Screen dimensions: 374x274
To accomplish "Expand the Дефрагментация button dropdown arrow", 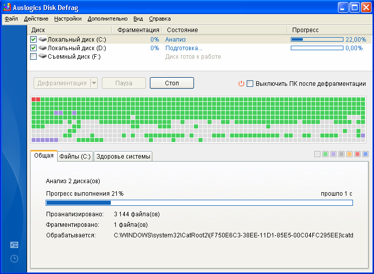I will (x=94, y=83).
